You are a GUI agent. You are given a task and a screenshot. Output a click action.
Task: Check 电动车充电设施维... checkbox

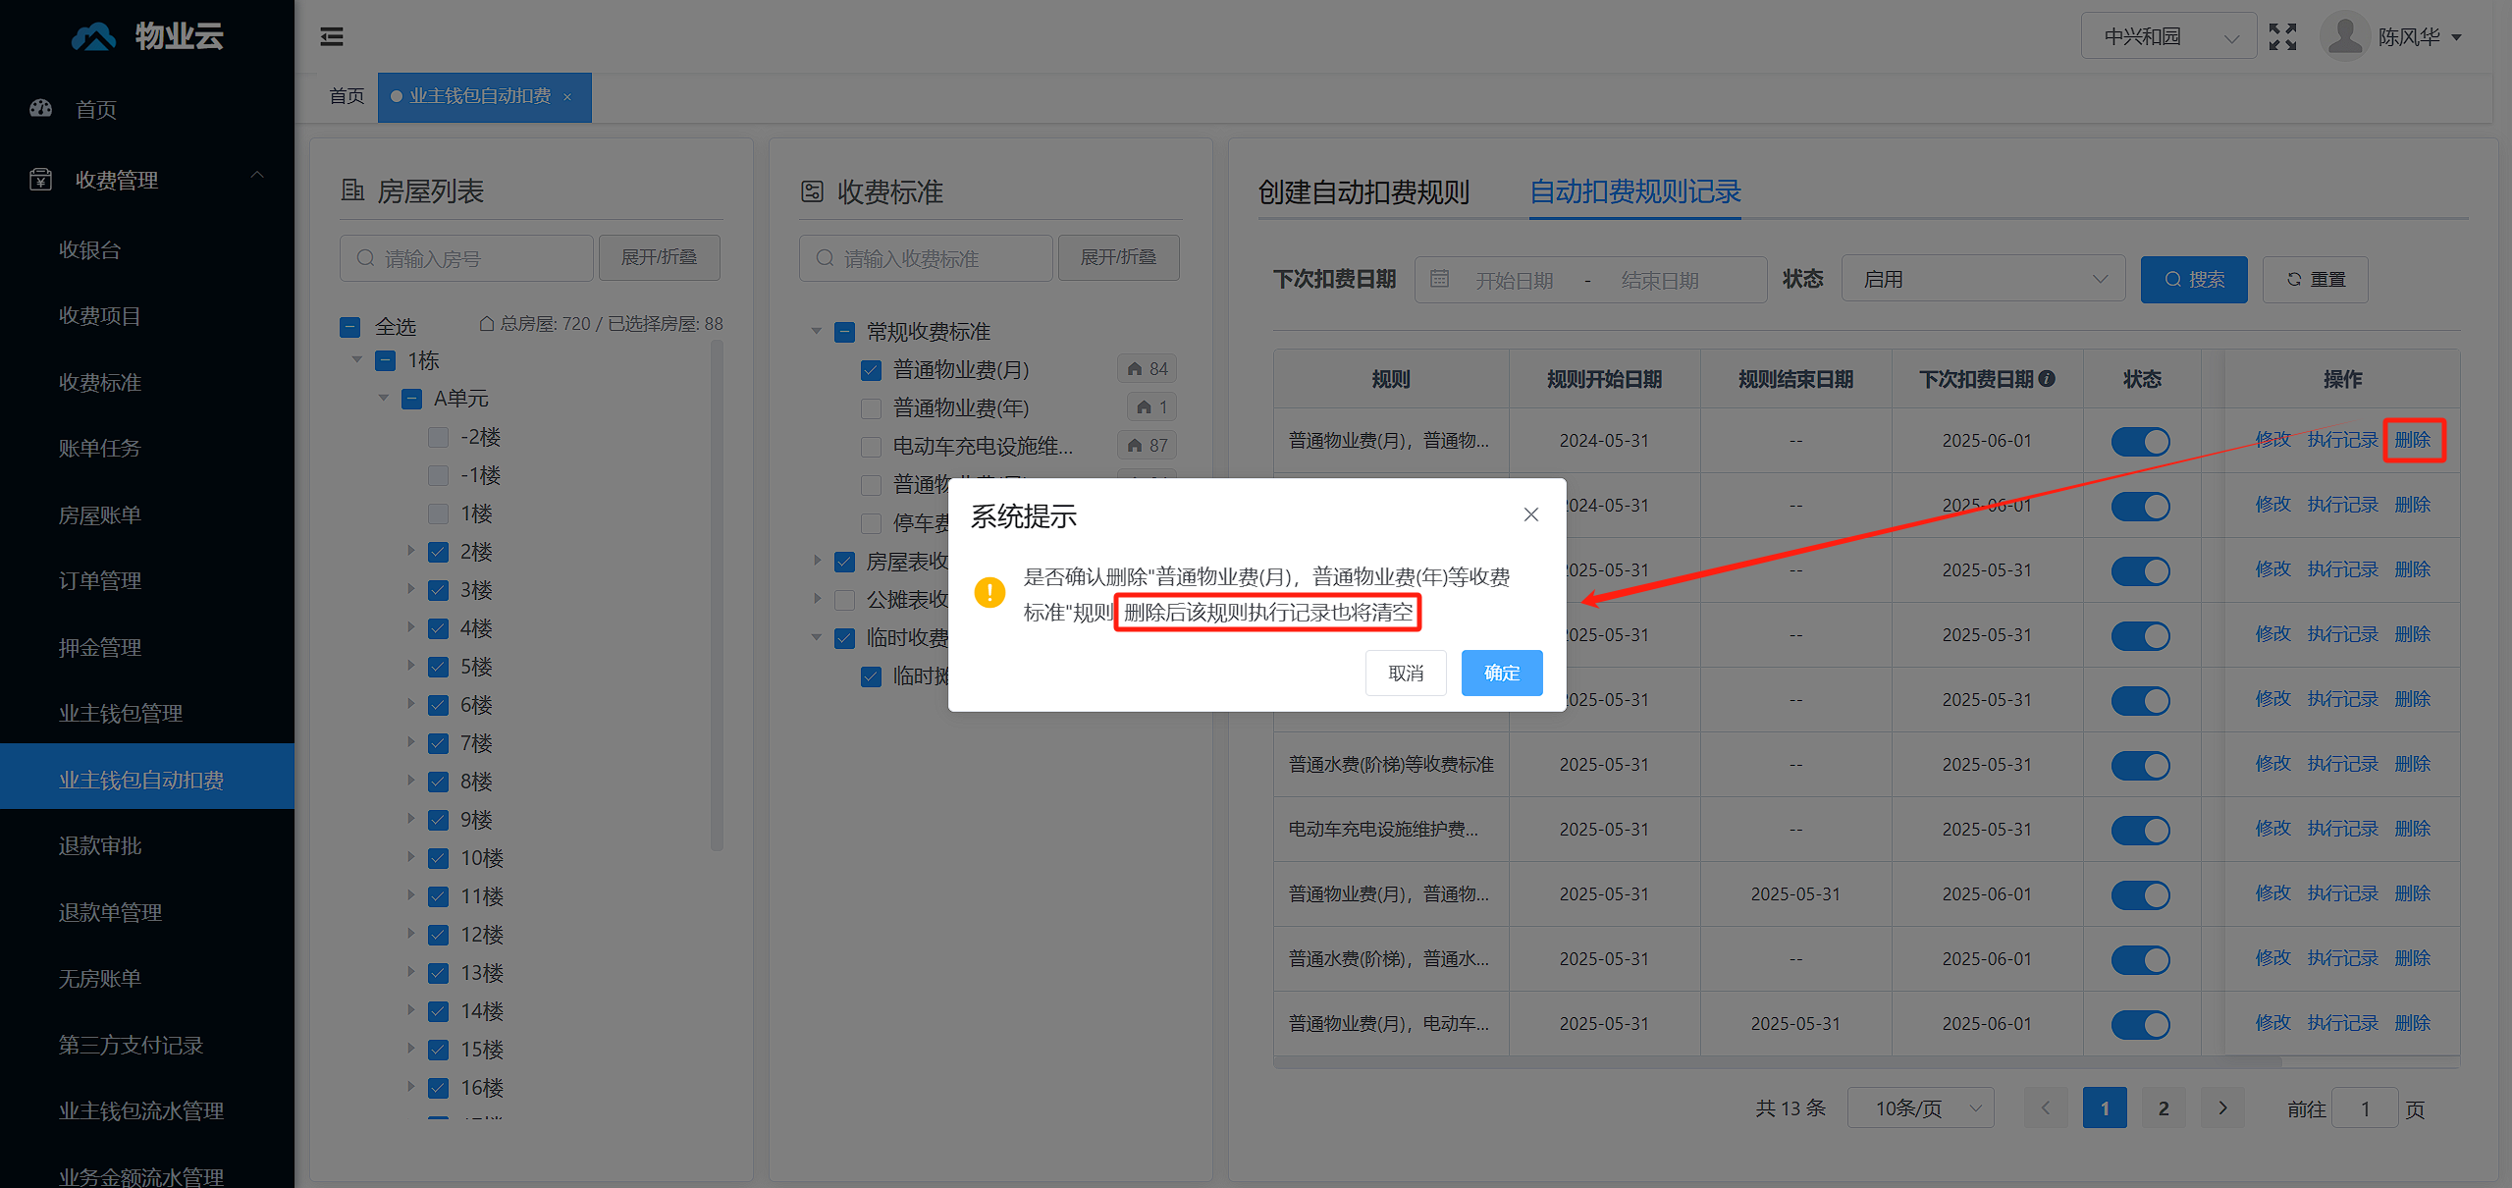871,447
